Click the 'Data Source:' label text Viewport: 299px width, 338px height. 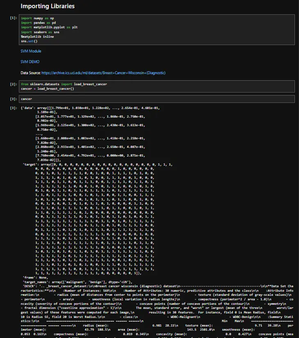(30, 73)
